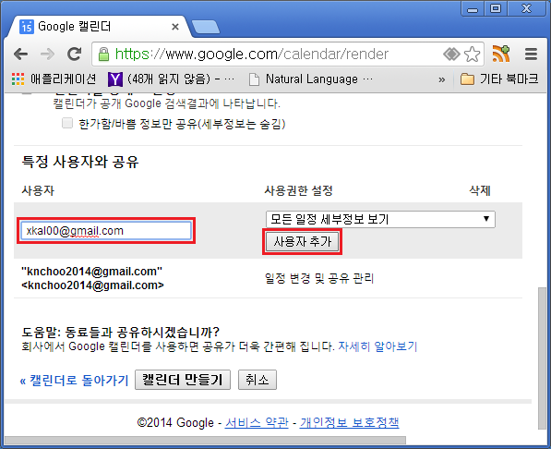Click 일정 변경 및 공유 관리 permission text
Viewport: 551px width, 449px height.
319,278
